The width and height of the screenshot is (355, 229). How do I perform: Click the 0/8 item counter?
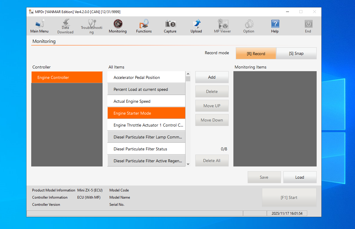click(224, 149)
